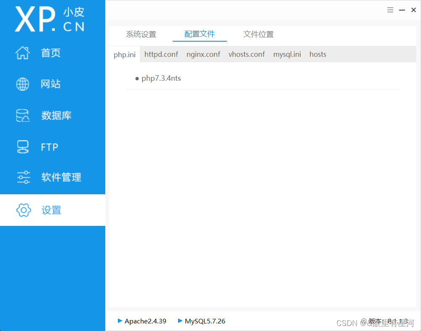Click the MySQL play triangle icon
Image resolution: width=421 pixels, height=331 pixels.
point(180,320)
